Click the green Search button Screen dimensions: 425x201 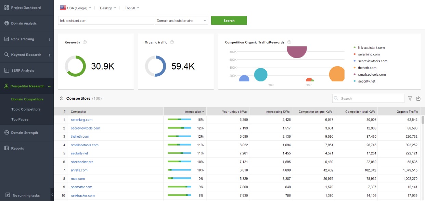pos(229,20)
